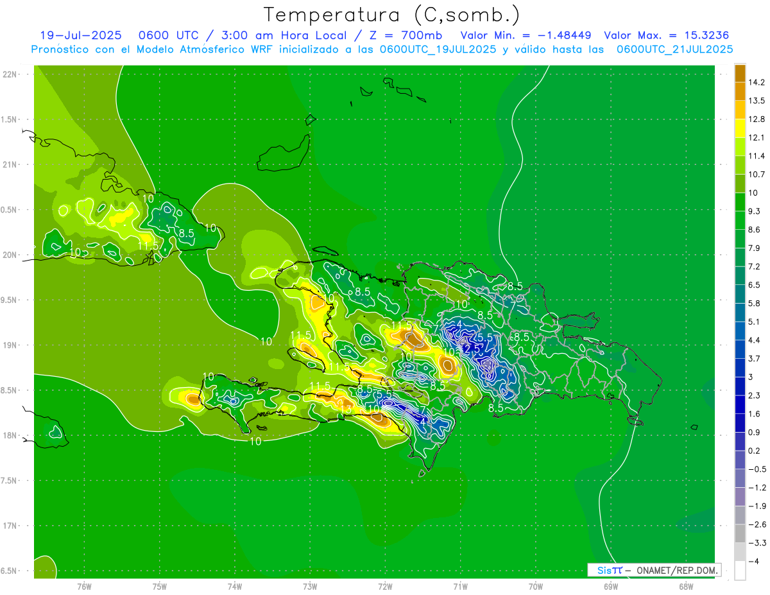Click the "72W" longitude axis label
The height and width of the screenshot is (595, 770).
pos(385,586)
